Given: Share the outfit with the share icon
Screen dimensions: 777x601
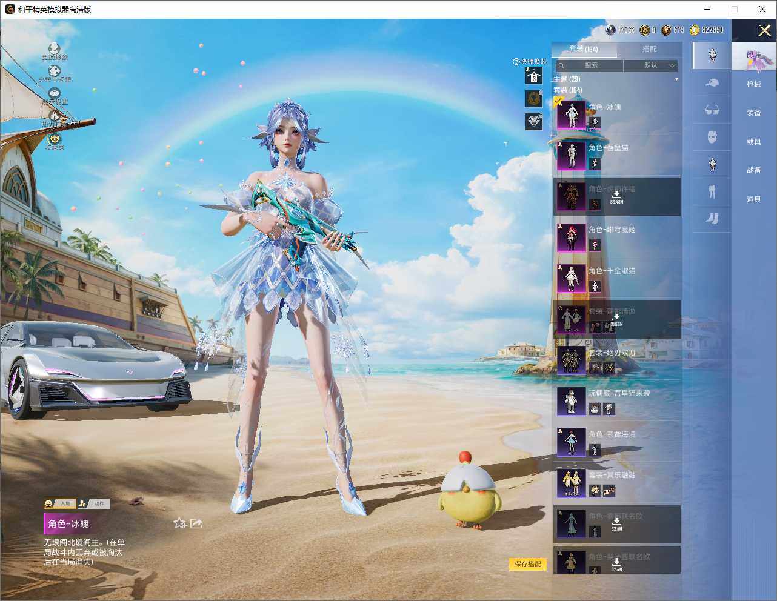Looking at the screenshot, I should [x=196, y=523].
